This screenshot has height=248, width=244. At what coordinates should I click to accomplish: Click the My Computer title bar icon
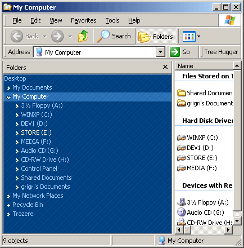[7, 7]
